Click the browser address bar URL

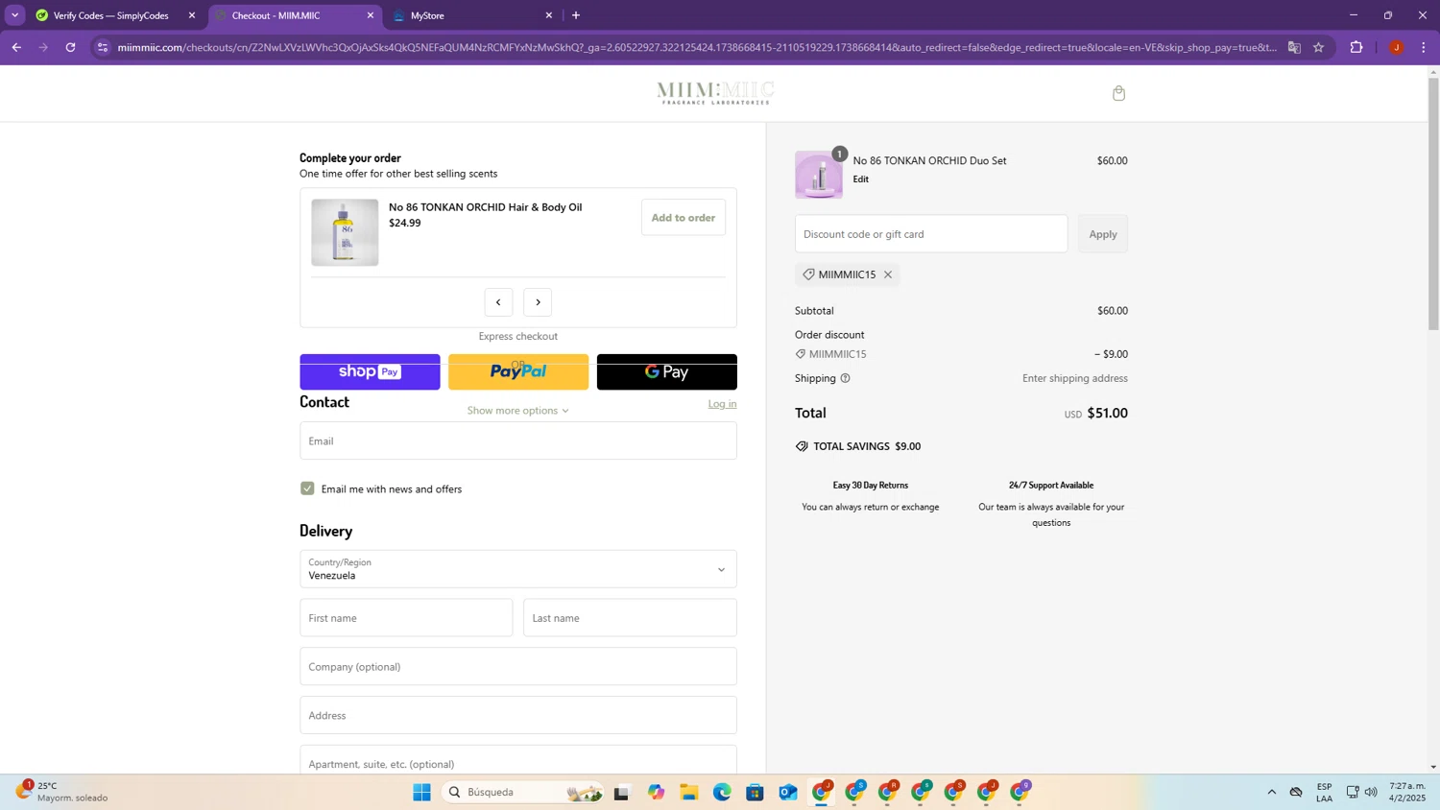pyautogui.click(x=698, y=47)
